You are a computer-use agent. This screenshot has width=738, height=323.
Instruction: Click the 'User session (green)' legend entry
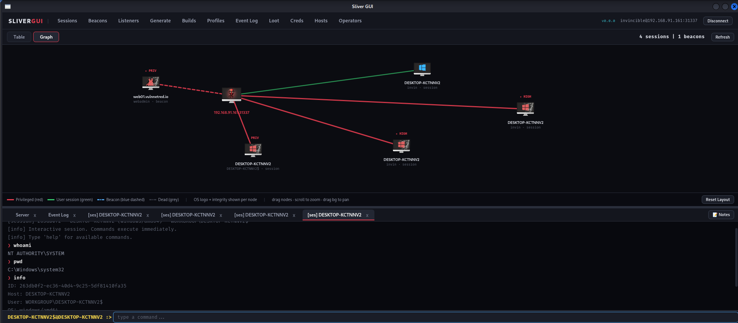[70, 200]
